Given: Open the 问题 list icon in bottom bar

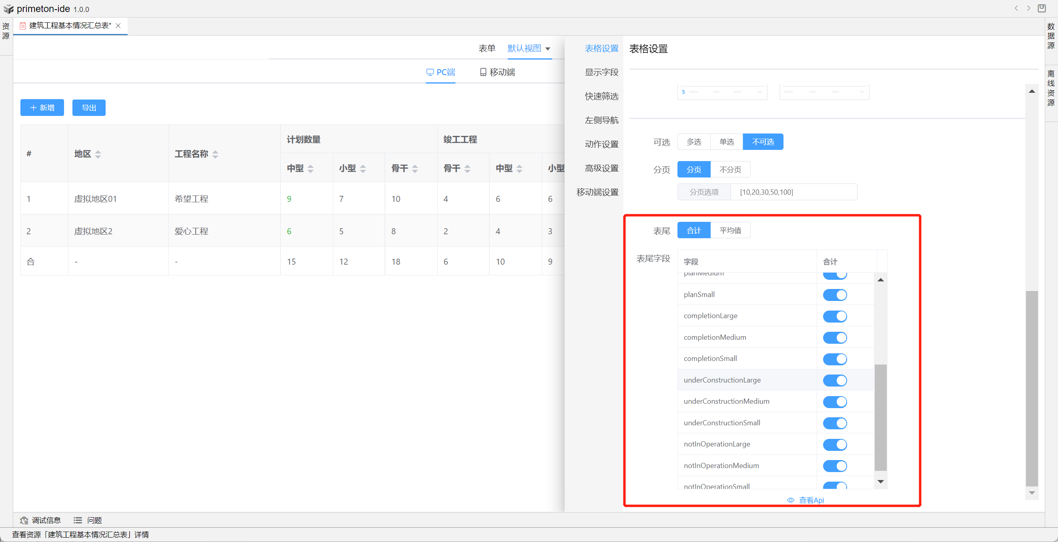Looking at the screenshot, I should pos(78,520).
